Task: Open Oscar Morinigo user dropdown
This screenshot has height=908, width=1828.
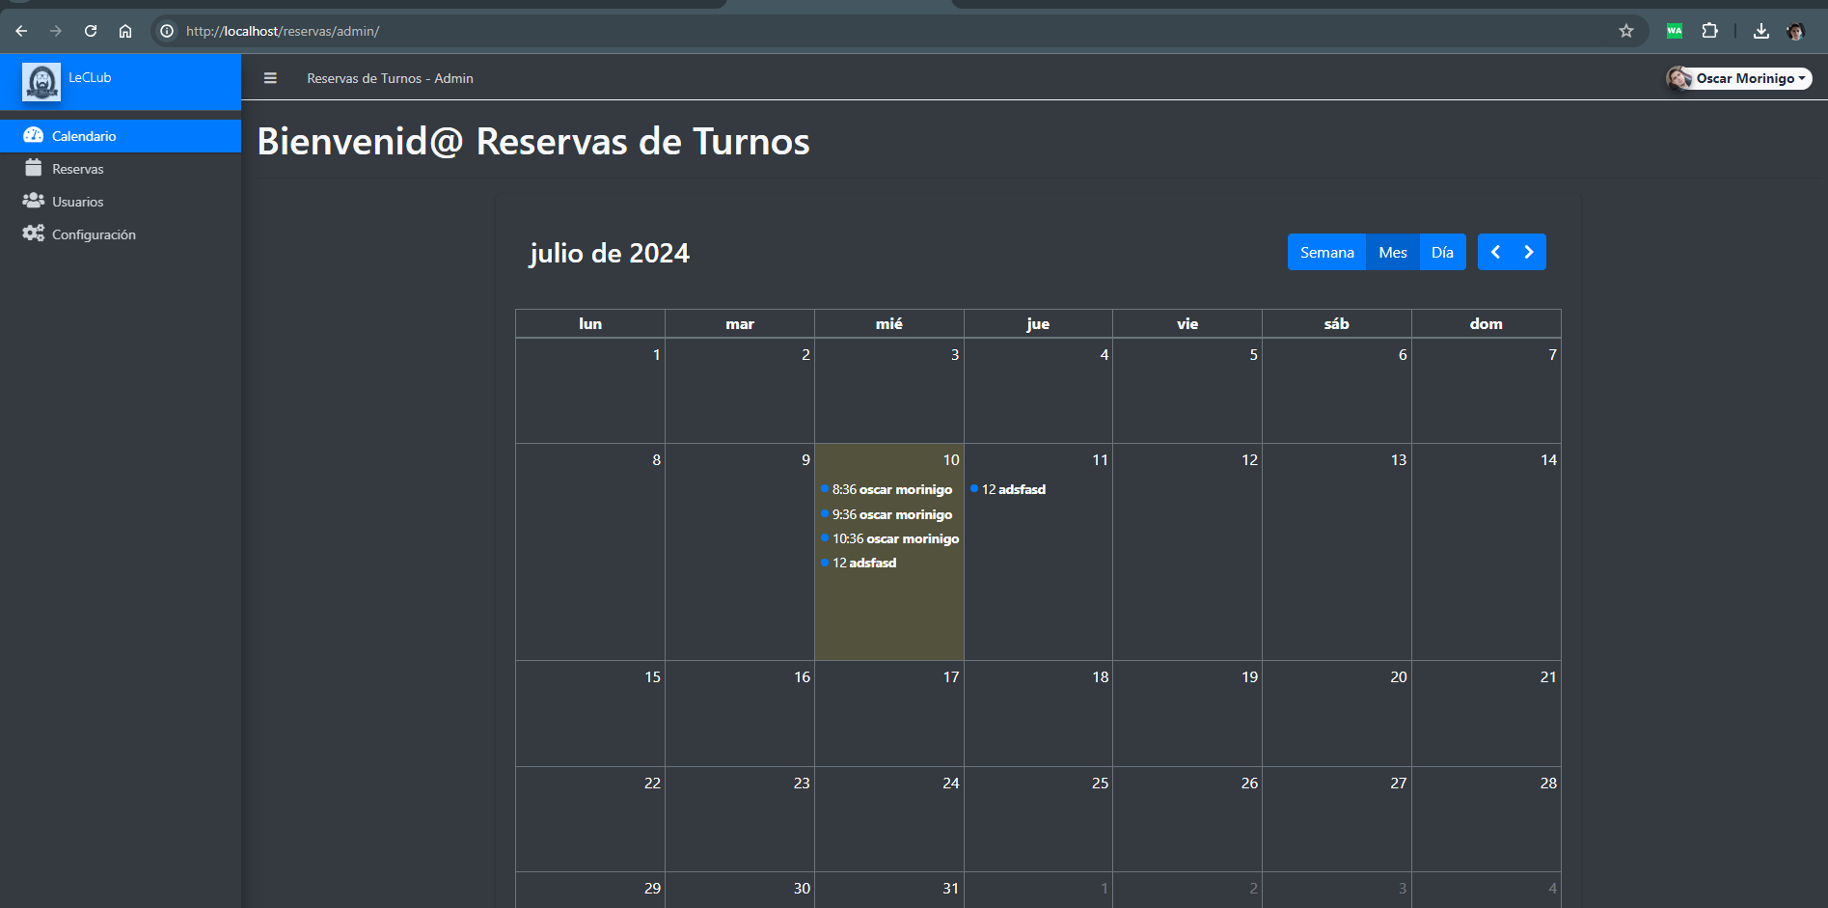Action: 1738,78
